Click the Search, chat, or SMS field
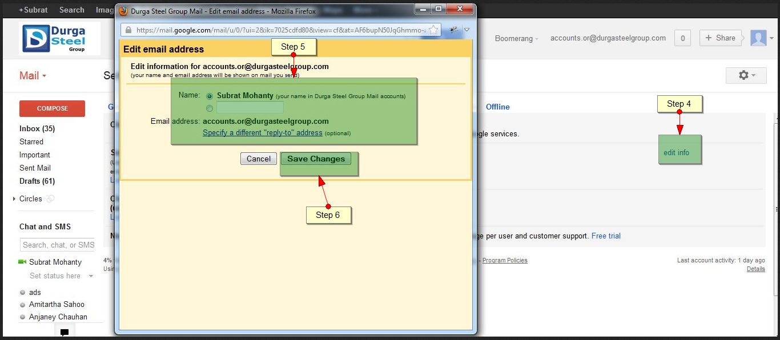This screenshot has height=340, width=780. tap(58, 245)
